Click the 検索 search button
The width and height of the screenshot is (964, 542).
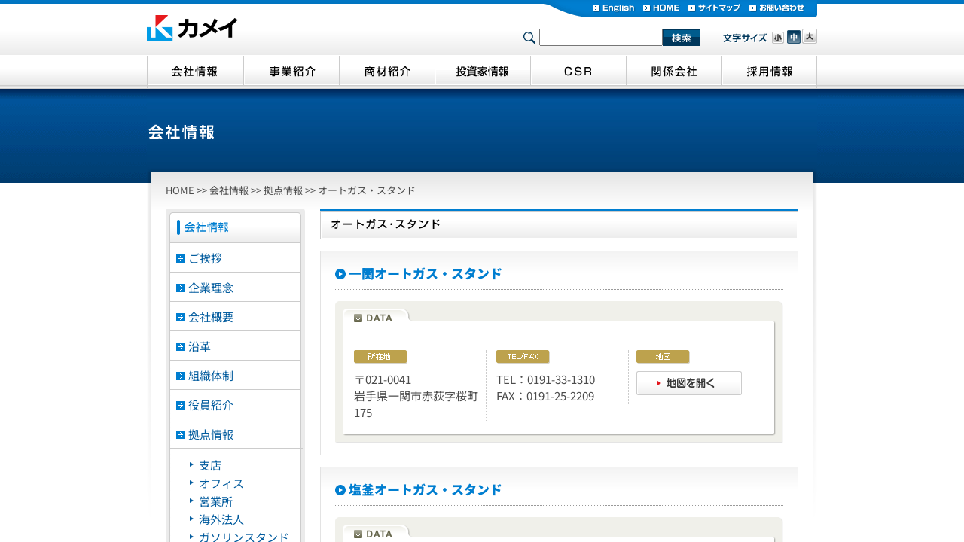[682, 38]
